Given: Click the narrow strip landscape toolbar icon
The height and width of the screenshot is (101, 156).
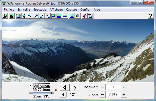Looking at the screenshot, I should [x=65, y=16].
